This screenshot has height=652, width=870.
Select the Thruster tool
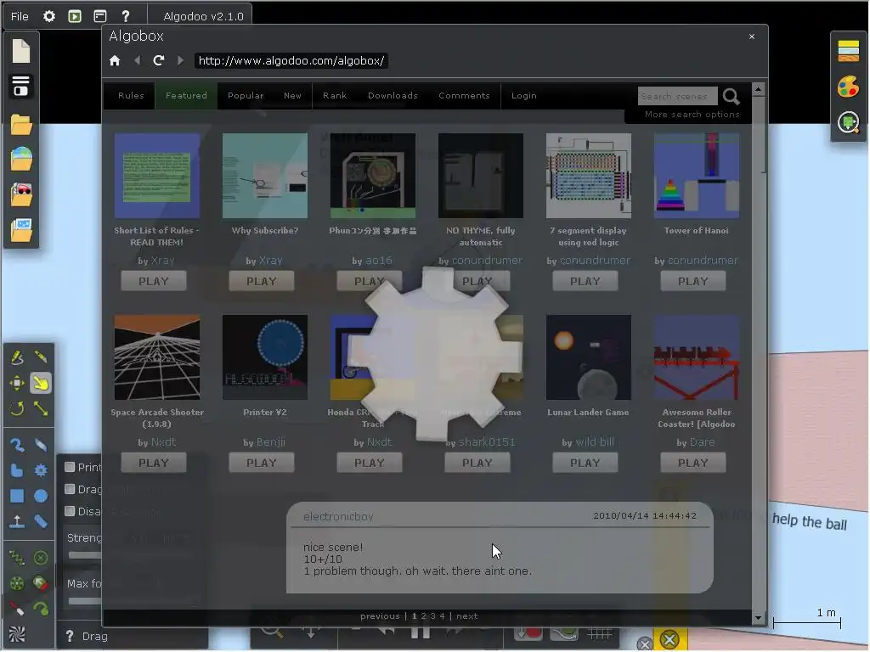41,584
